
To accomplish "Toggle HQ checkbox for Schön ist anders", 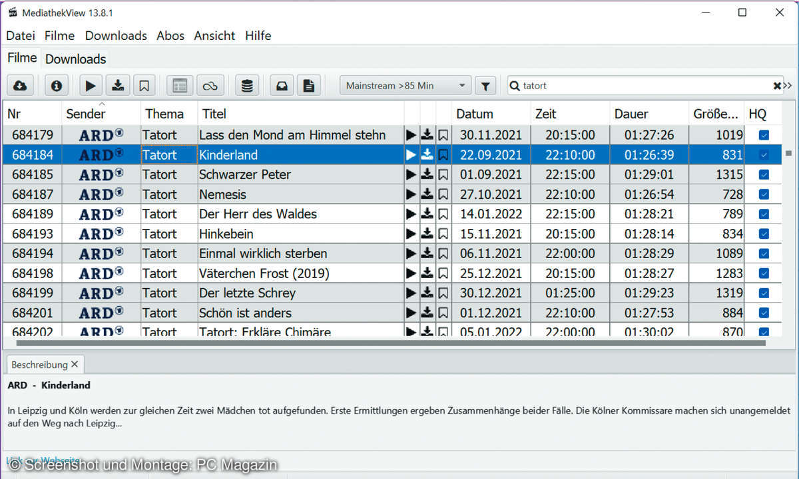I will (x=764, y=313).
